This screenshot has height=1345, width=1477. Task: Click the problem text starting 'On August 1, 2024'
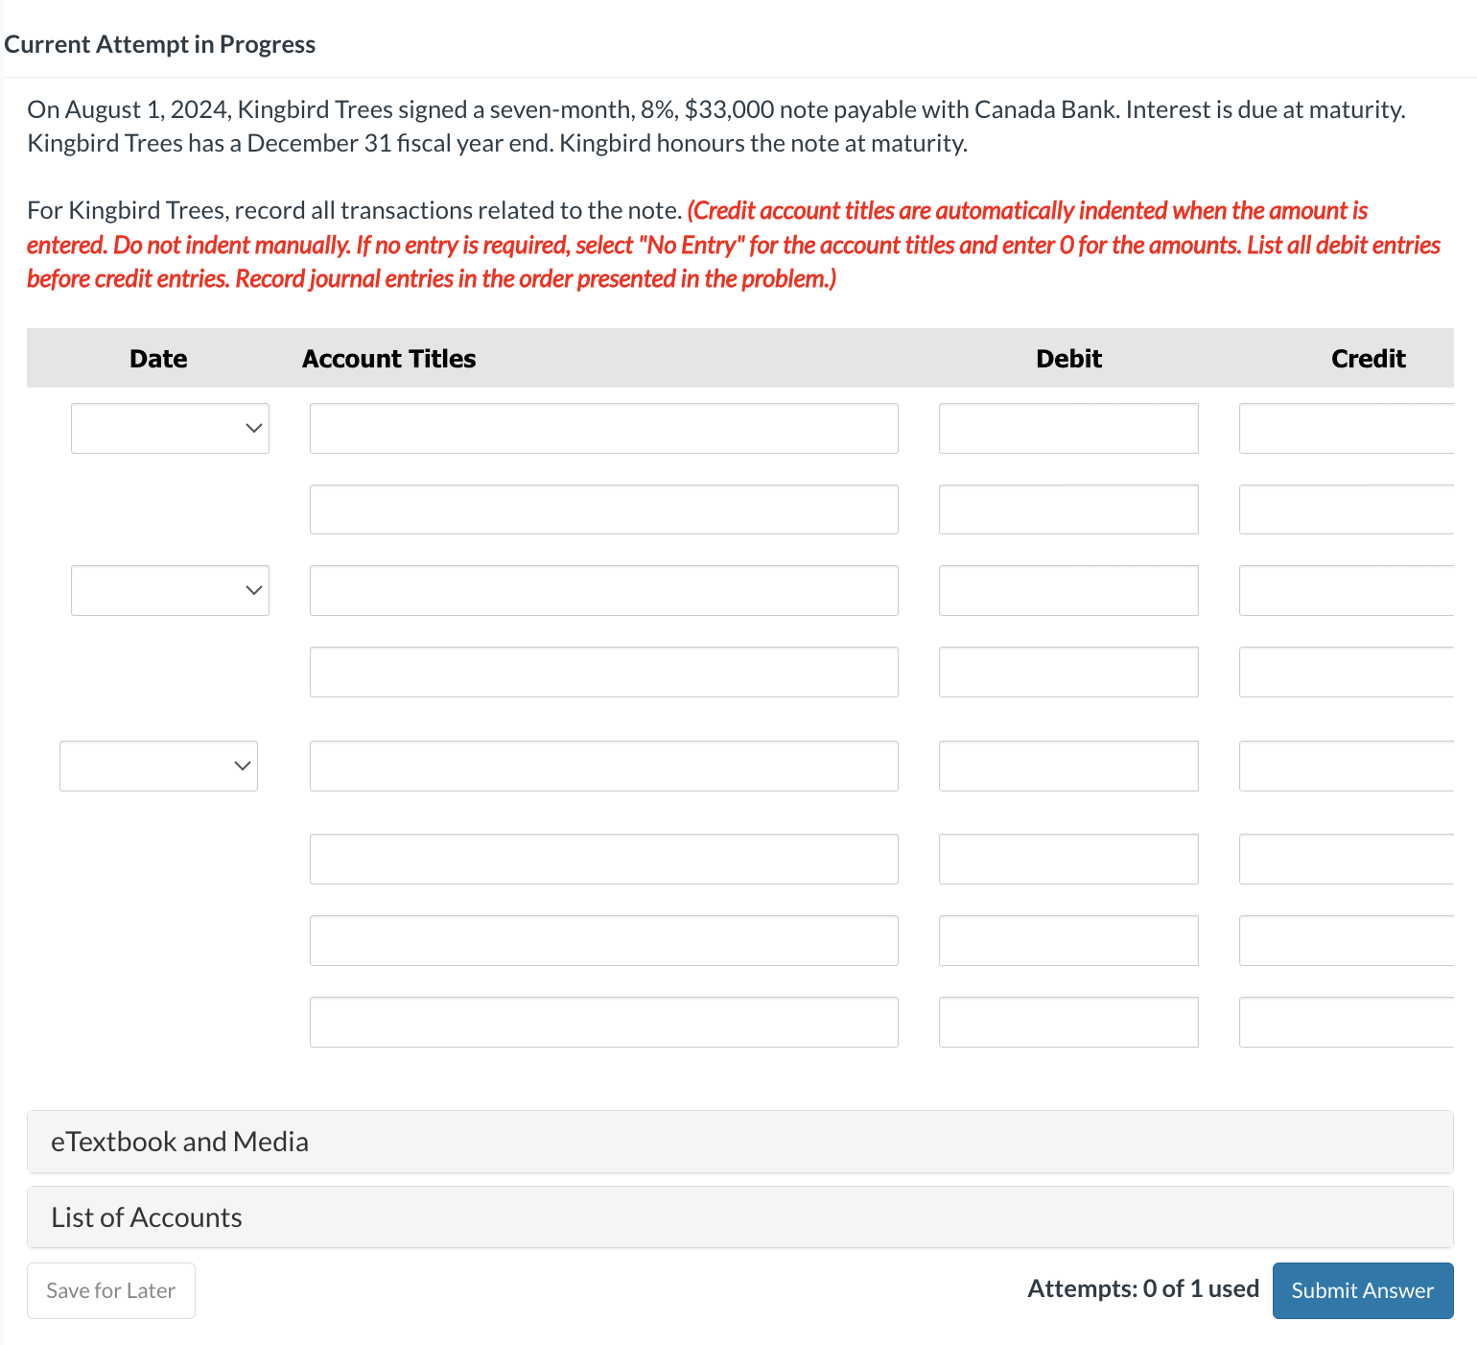tap(716, 126)
